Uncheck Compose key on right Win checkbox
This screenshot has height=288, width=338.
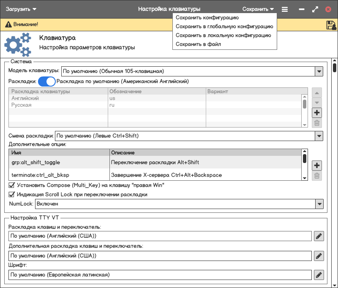12,185
